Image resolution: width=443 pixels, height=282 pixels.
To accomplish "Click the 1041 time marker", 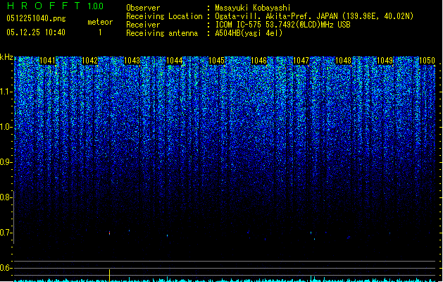I will 47,61.
